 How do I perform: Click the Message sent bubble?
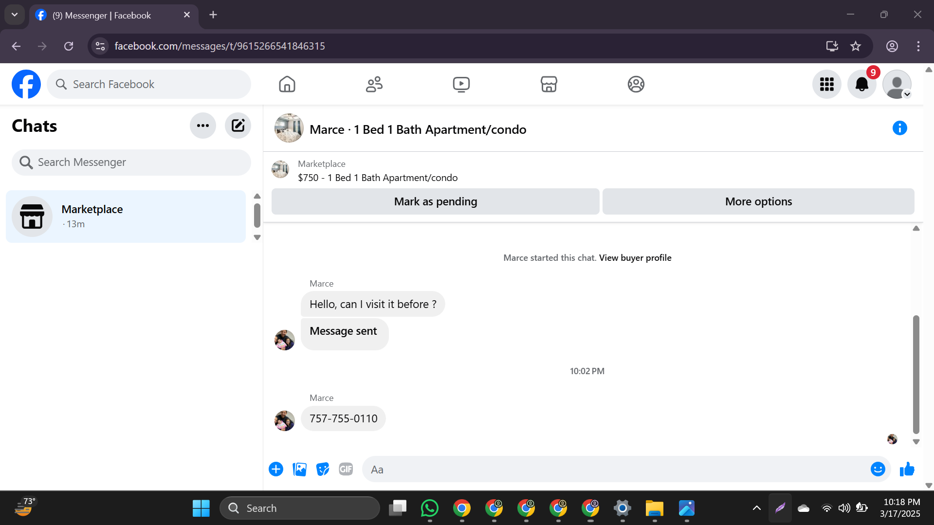344,334
